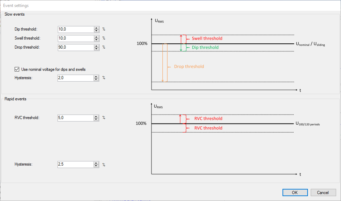Confirm settings with the OK button

tap(295, 193)
